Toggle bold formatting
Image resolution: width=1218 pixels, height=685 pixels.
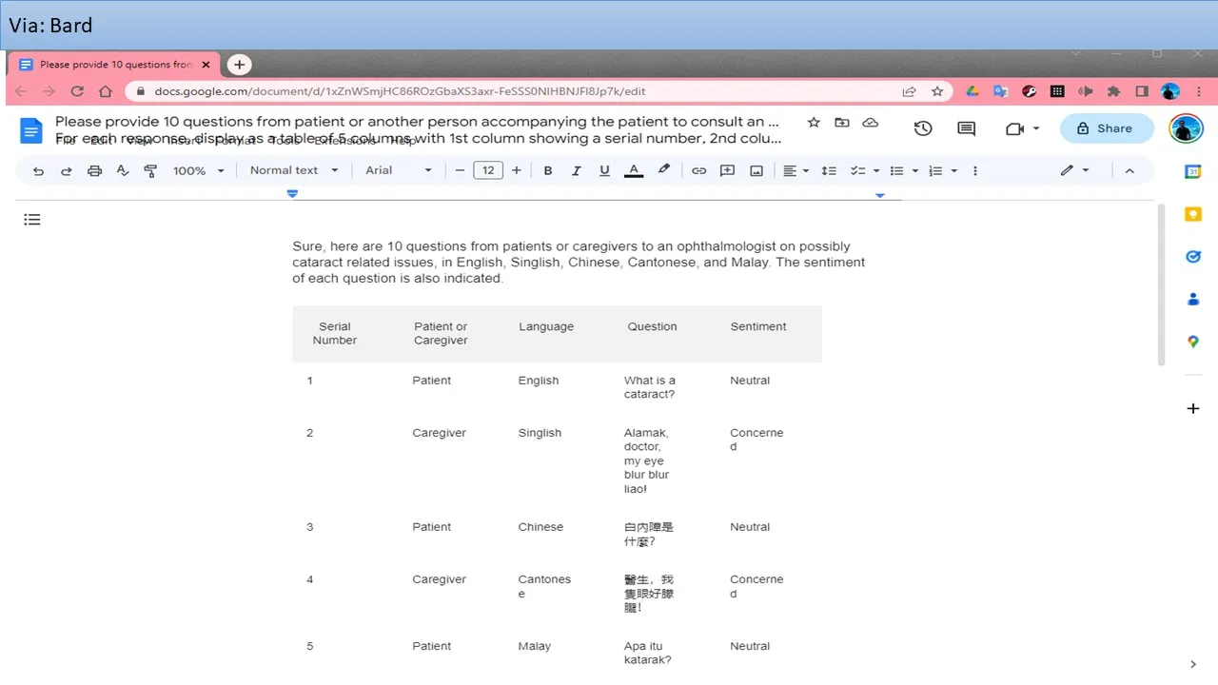(x=548, y=170)
